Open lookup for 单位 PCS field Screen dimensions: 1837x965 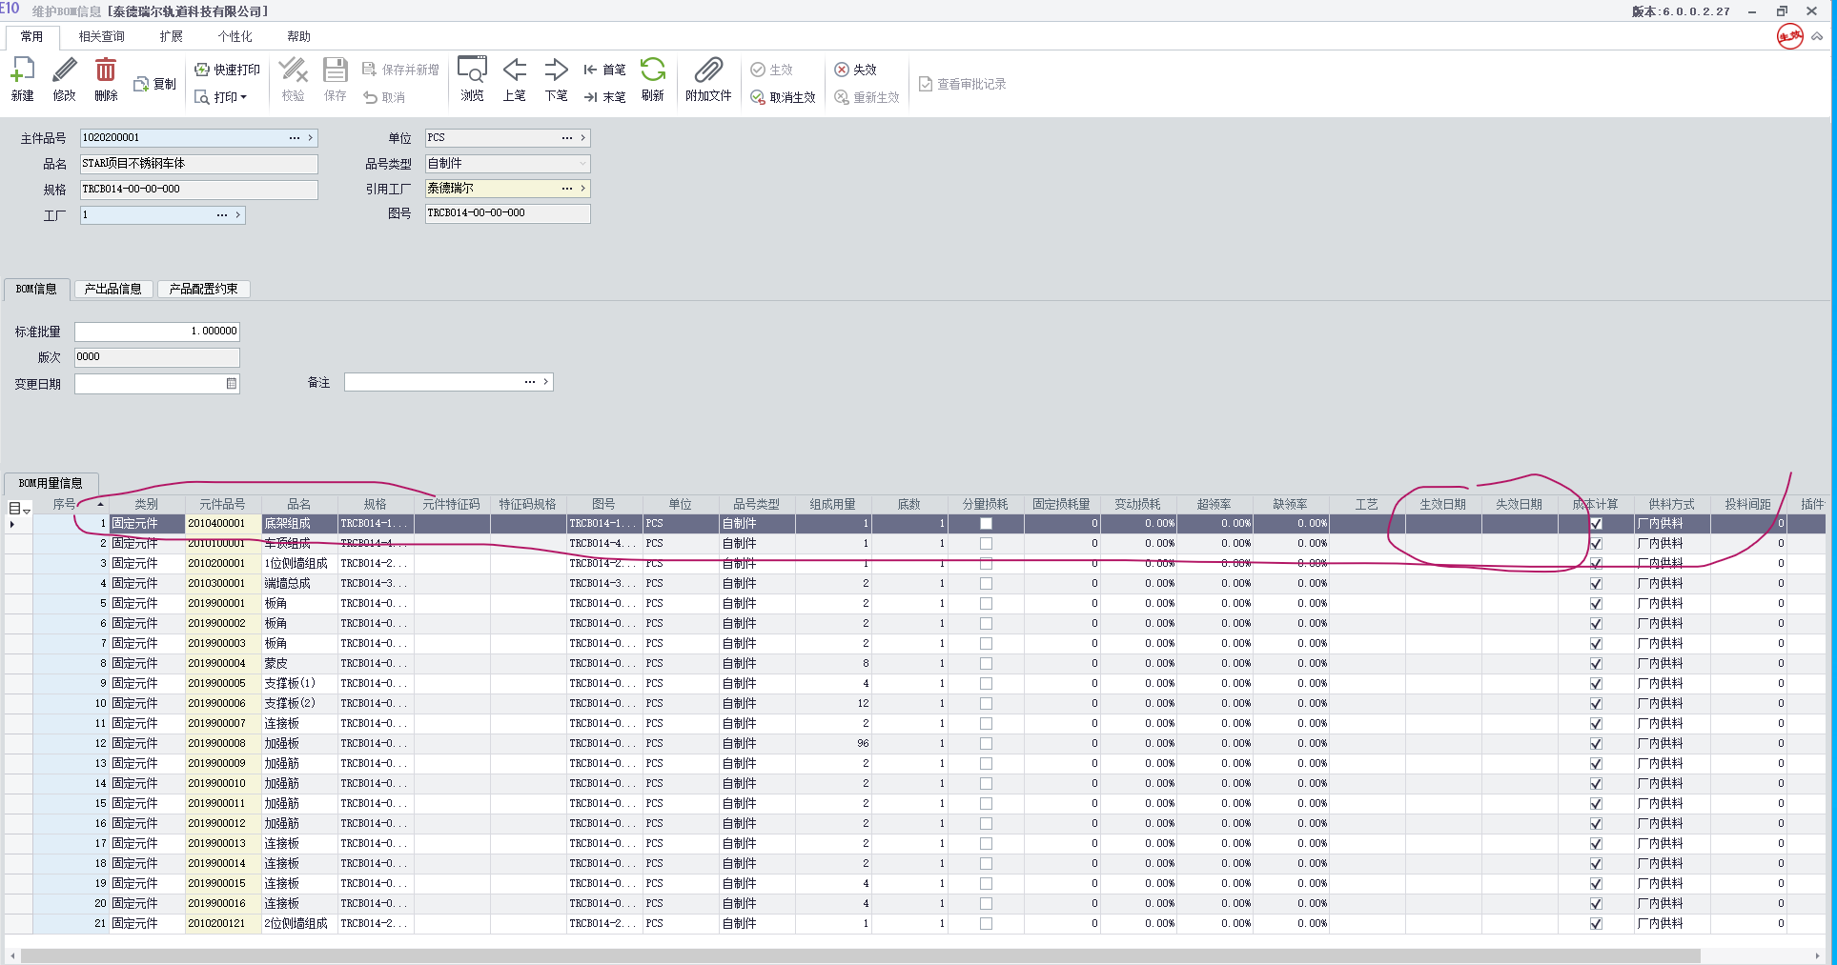[x=567, y=138]
